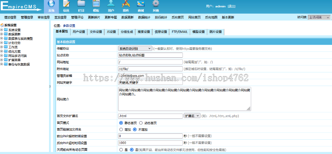The height and width of the screenshot is (154, 332).
Task: Open 数据统计 in the top menu
Action: 144,18
